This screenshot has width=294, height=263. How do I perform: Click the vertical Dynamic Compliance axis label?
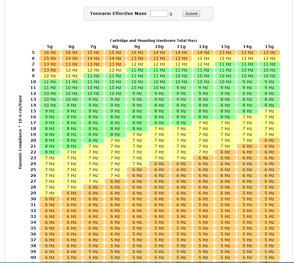pos(20,132)
